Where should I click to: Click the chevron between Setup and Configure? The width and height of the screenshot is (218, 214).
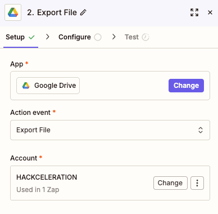(x=48, y=37)
